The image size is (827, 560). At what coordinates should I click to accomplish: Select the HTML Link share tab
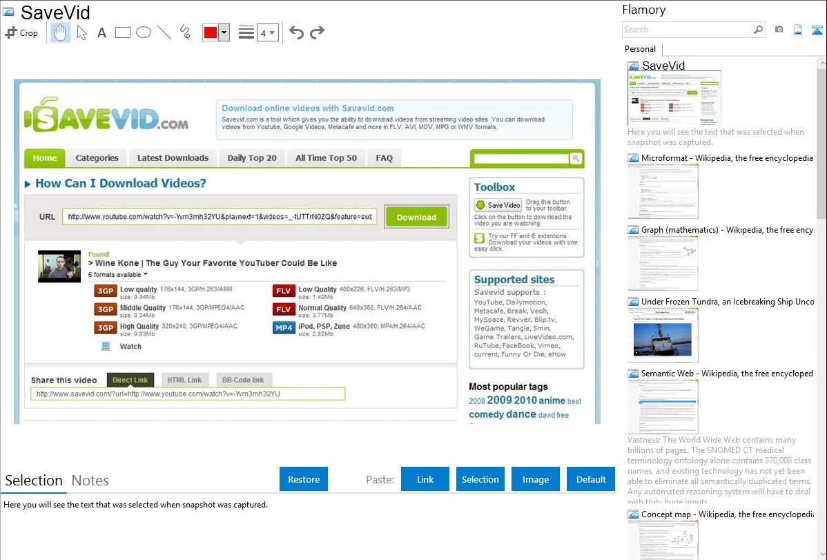pos(184,380)
